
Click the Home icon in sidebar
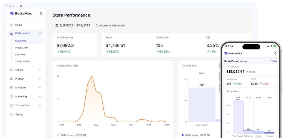(x=11, y=25)
